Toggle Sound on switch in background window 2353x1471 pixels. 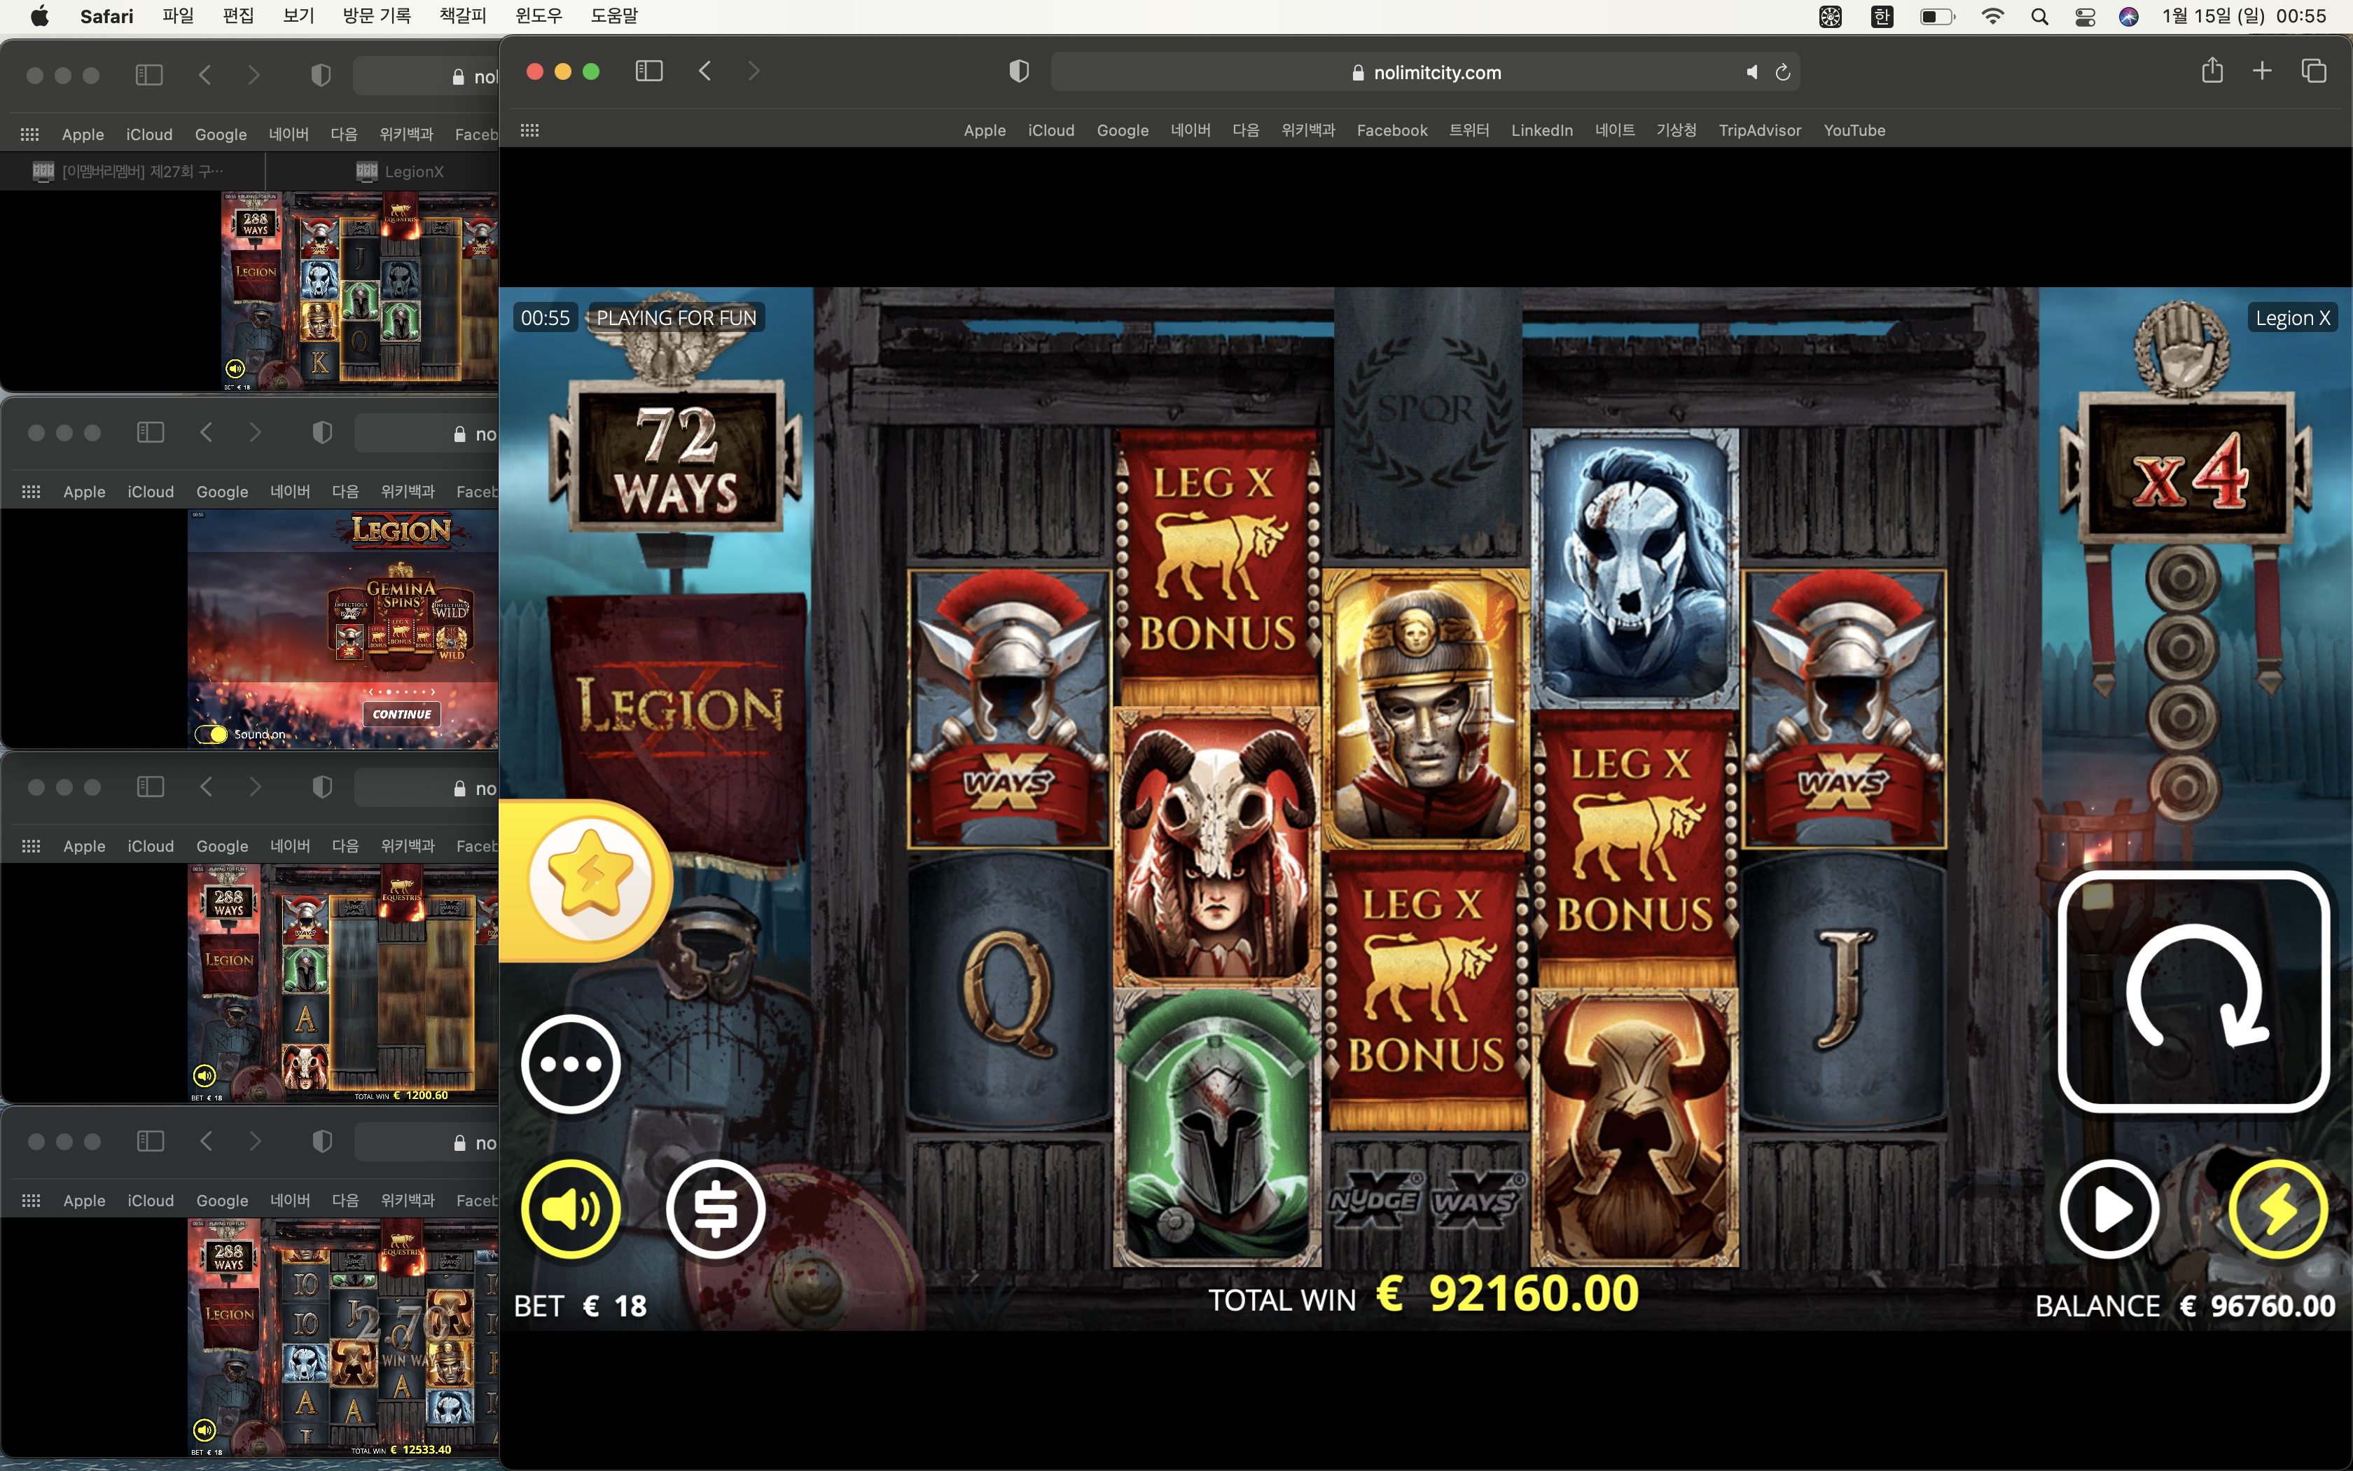[211, 735]
